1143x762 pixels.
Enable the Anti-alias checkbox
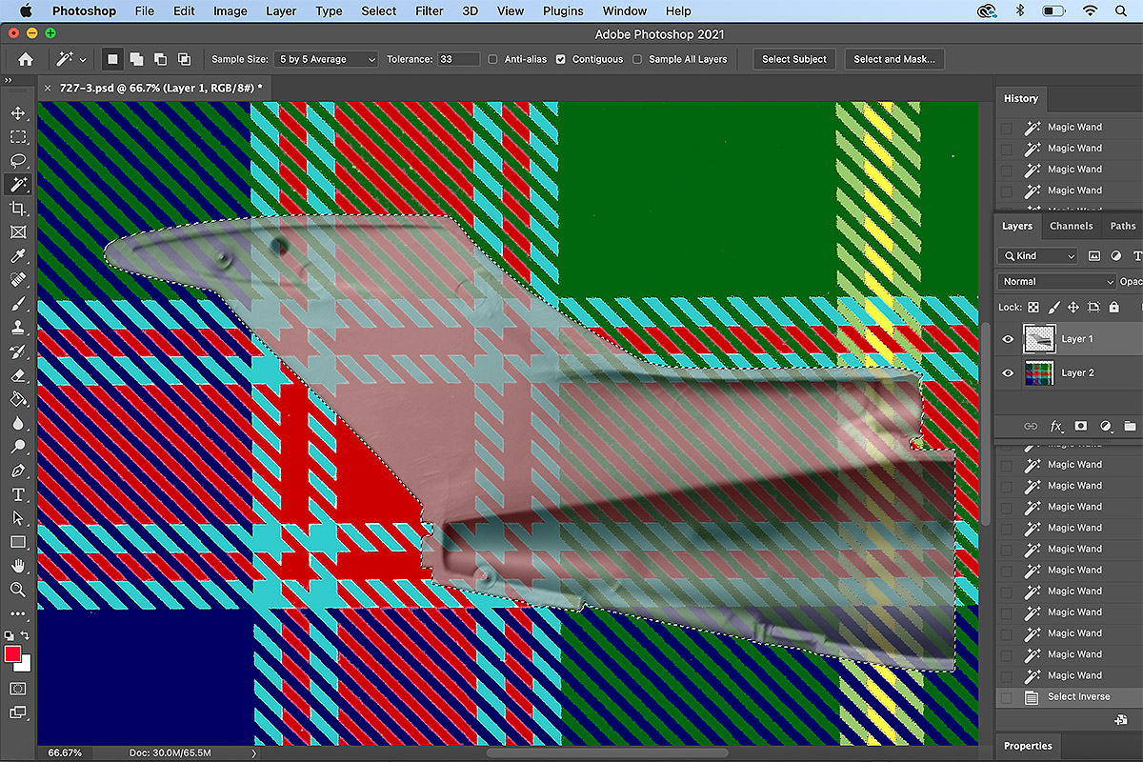[492, 59]
